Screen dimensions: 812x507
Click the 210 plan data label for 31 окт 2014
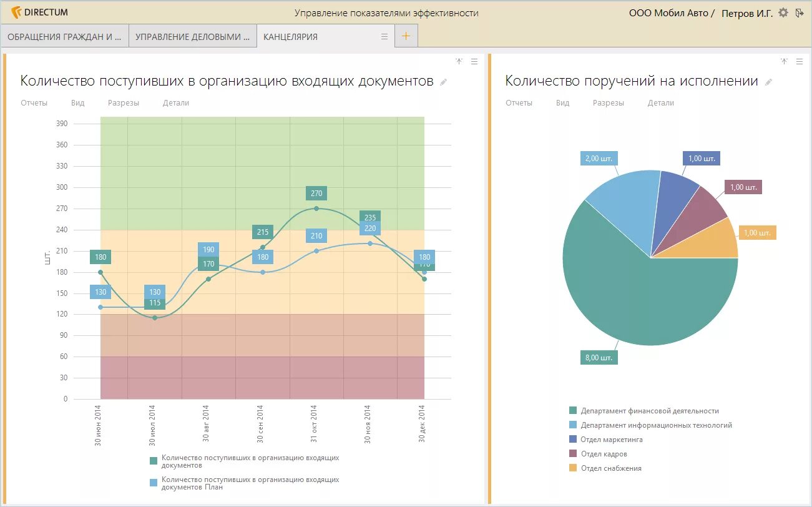pyautogui.click(x=316, y=236)
